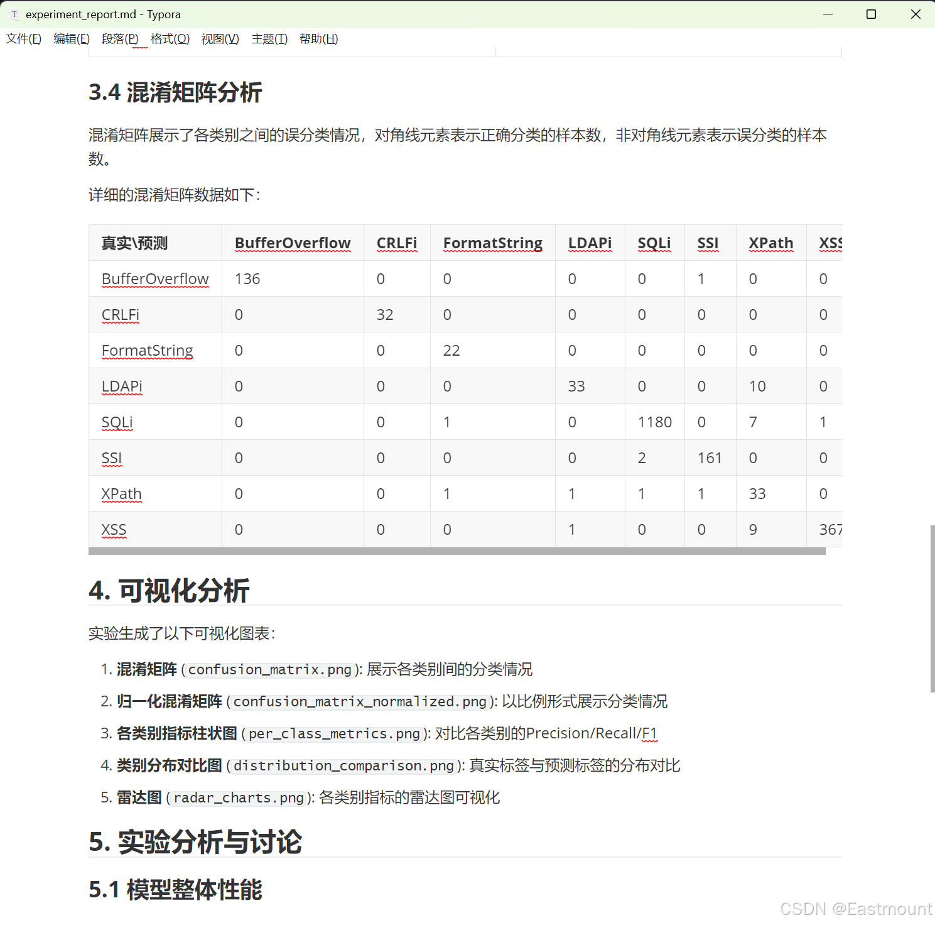Click inline code distribution_comparison.png
This screenshot has height=925, width=935.
click(x=343, y=765)
